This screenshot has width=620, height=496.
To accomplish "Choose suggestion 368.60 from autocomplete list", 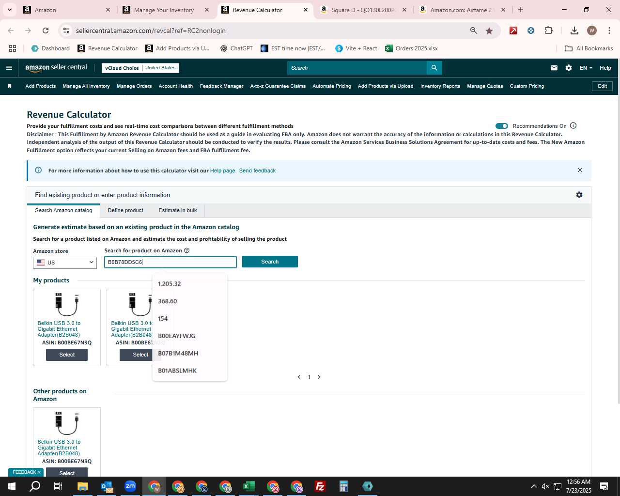I will click(190, 301).
